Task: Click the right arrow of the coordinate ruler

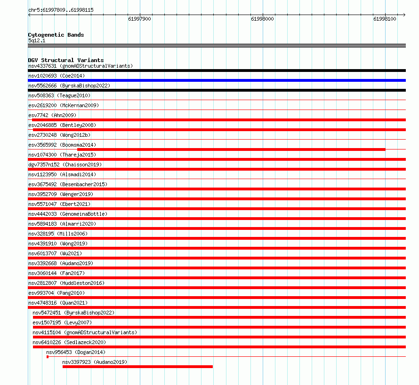Action: [x=404, y=15]
